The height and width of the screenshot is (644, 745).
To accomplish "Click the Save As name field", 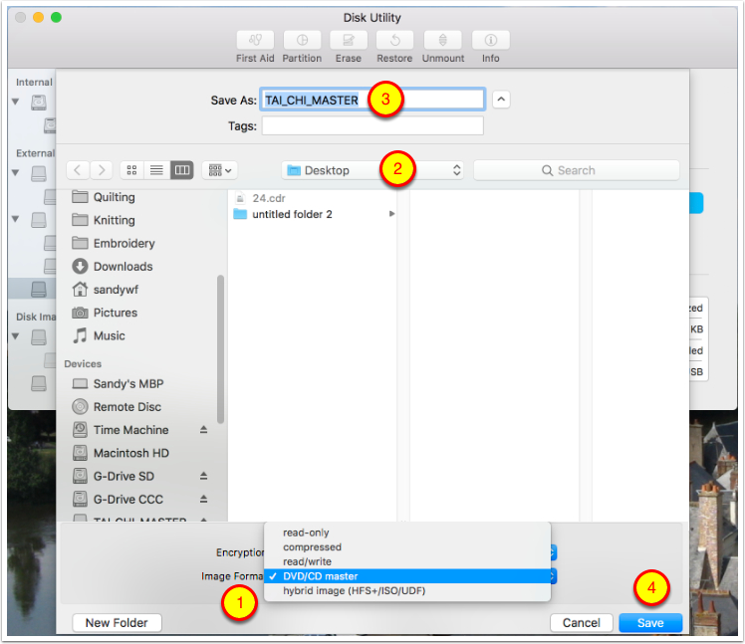I will (x=372, y=100).
